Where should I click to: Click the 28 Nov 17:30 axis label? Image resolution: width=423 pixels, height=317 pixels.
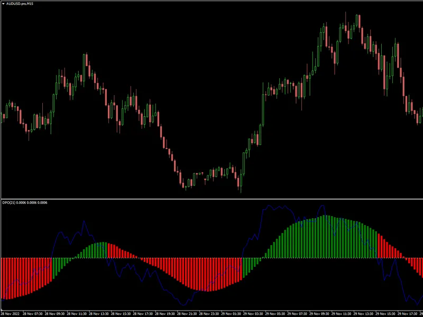[143, 314]
